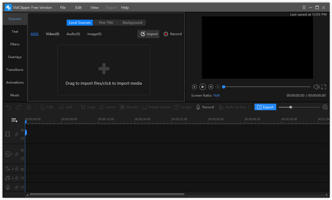Click the Delete trash icon
This screenshot has width=332, height=200.
pyautogui.click(x=29, y=107)
